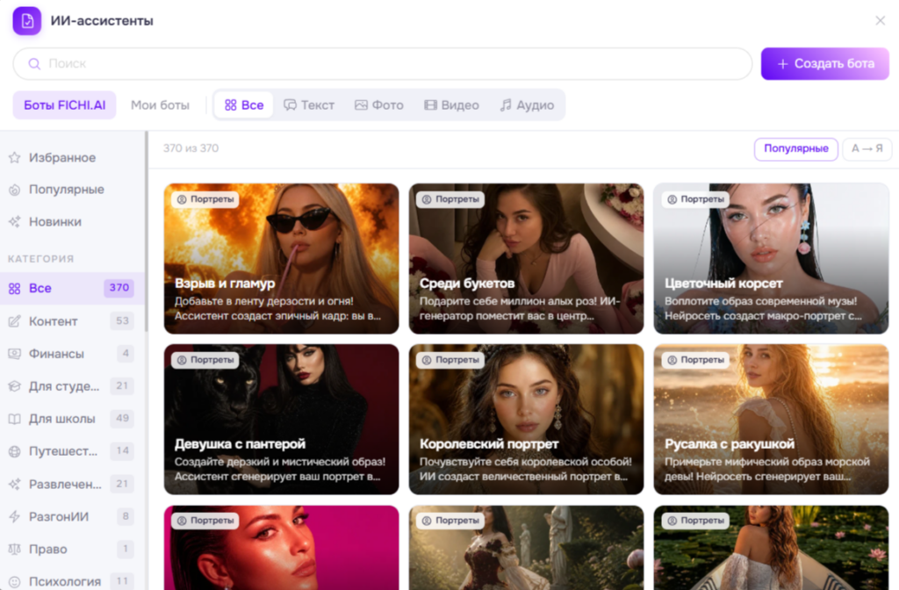Click the picture icon on Фото filter
This screenshot has height=590, width=899.
pyautogui.click(x=361, y=105)
